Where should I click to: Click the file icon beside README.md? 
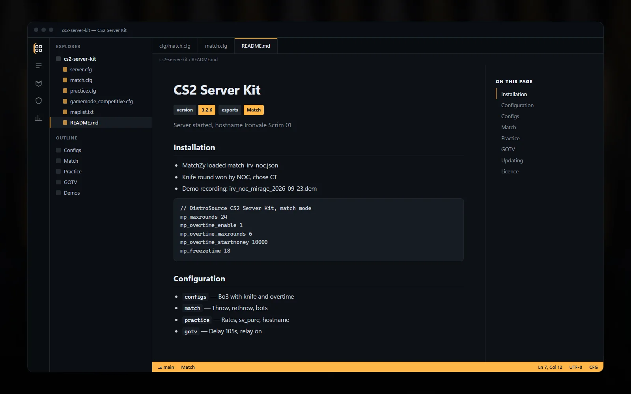[65, 123]
